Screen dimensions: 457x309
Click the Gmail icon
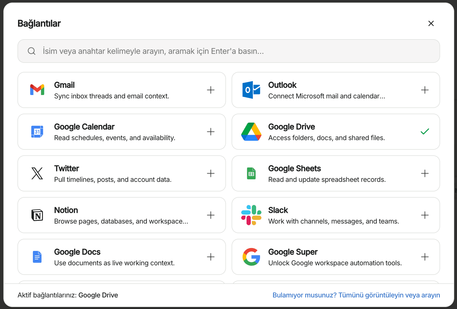pyautogui.click(x=37, y=90)
